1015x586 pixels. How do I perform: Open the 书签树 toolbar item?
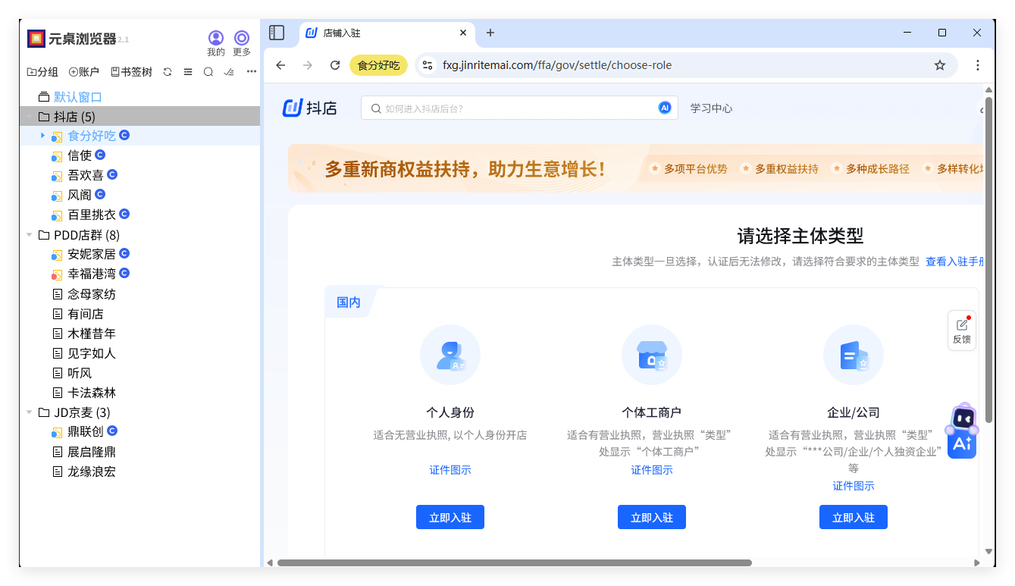point(131,72)
